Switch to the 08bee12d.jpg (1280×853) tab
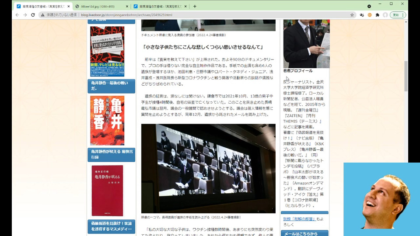This screenshot has width=420, height=236. tap(102, 7)
